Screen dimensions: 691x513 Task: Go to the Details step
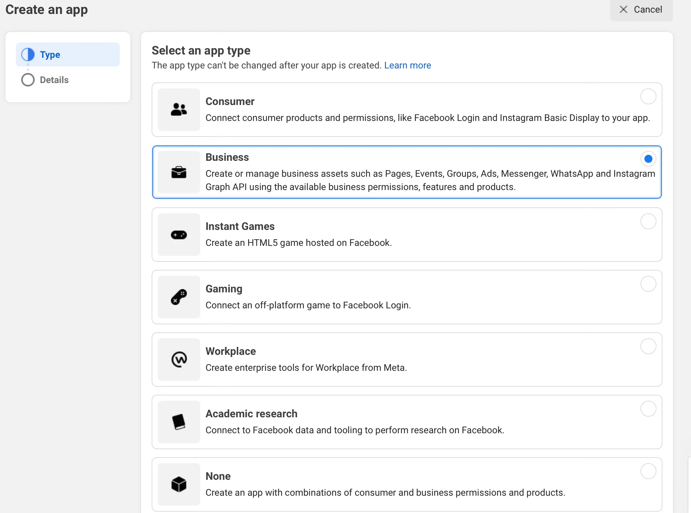54,80
